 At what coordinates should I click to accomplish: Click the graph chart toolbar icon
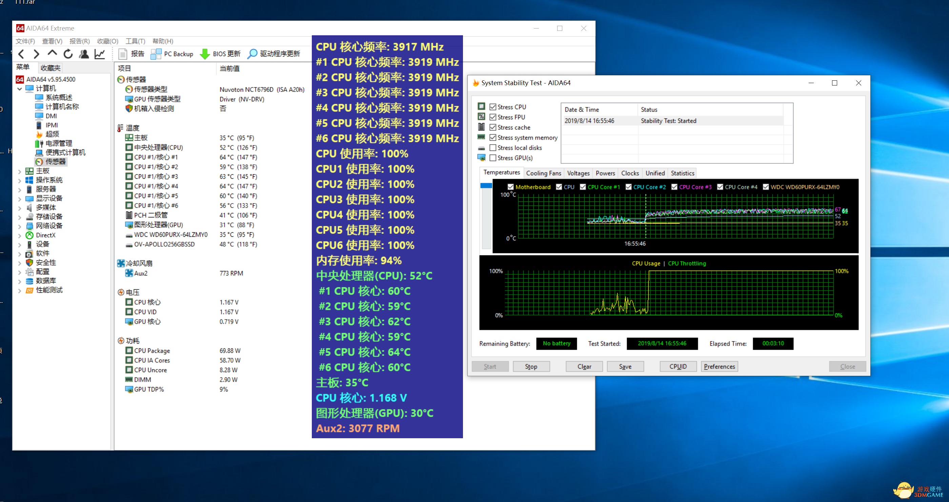pyautogui.click(x=100, y=54)
